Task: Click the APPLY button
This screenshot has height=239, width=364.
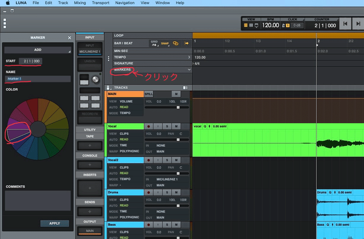Action: 55,223
